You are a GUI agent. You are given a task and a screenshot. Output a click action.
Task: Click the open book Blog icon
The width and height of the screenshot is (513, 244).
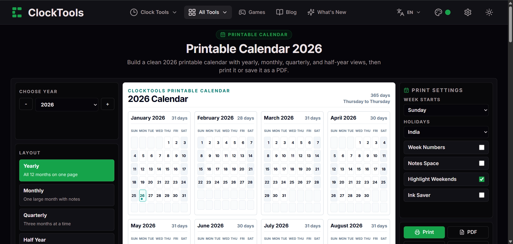click(279, 12)
